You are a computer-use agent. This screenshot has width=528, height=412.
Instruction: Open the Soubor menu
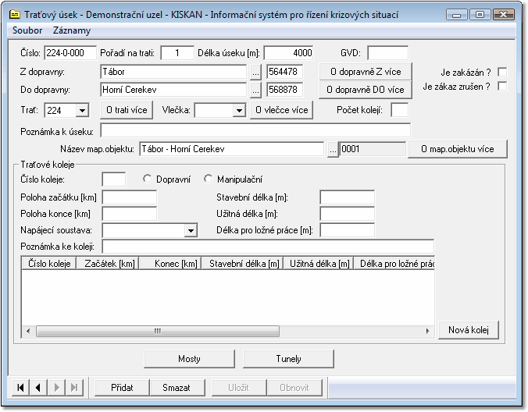[27, 30]
